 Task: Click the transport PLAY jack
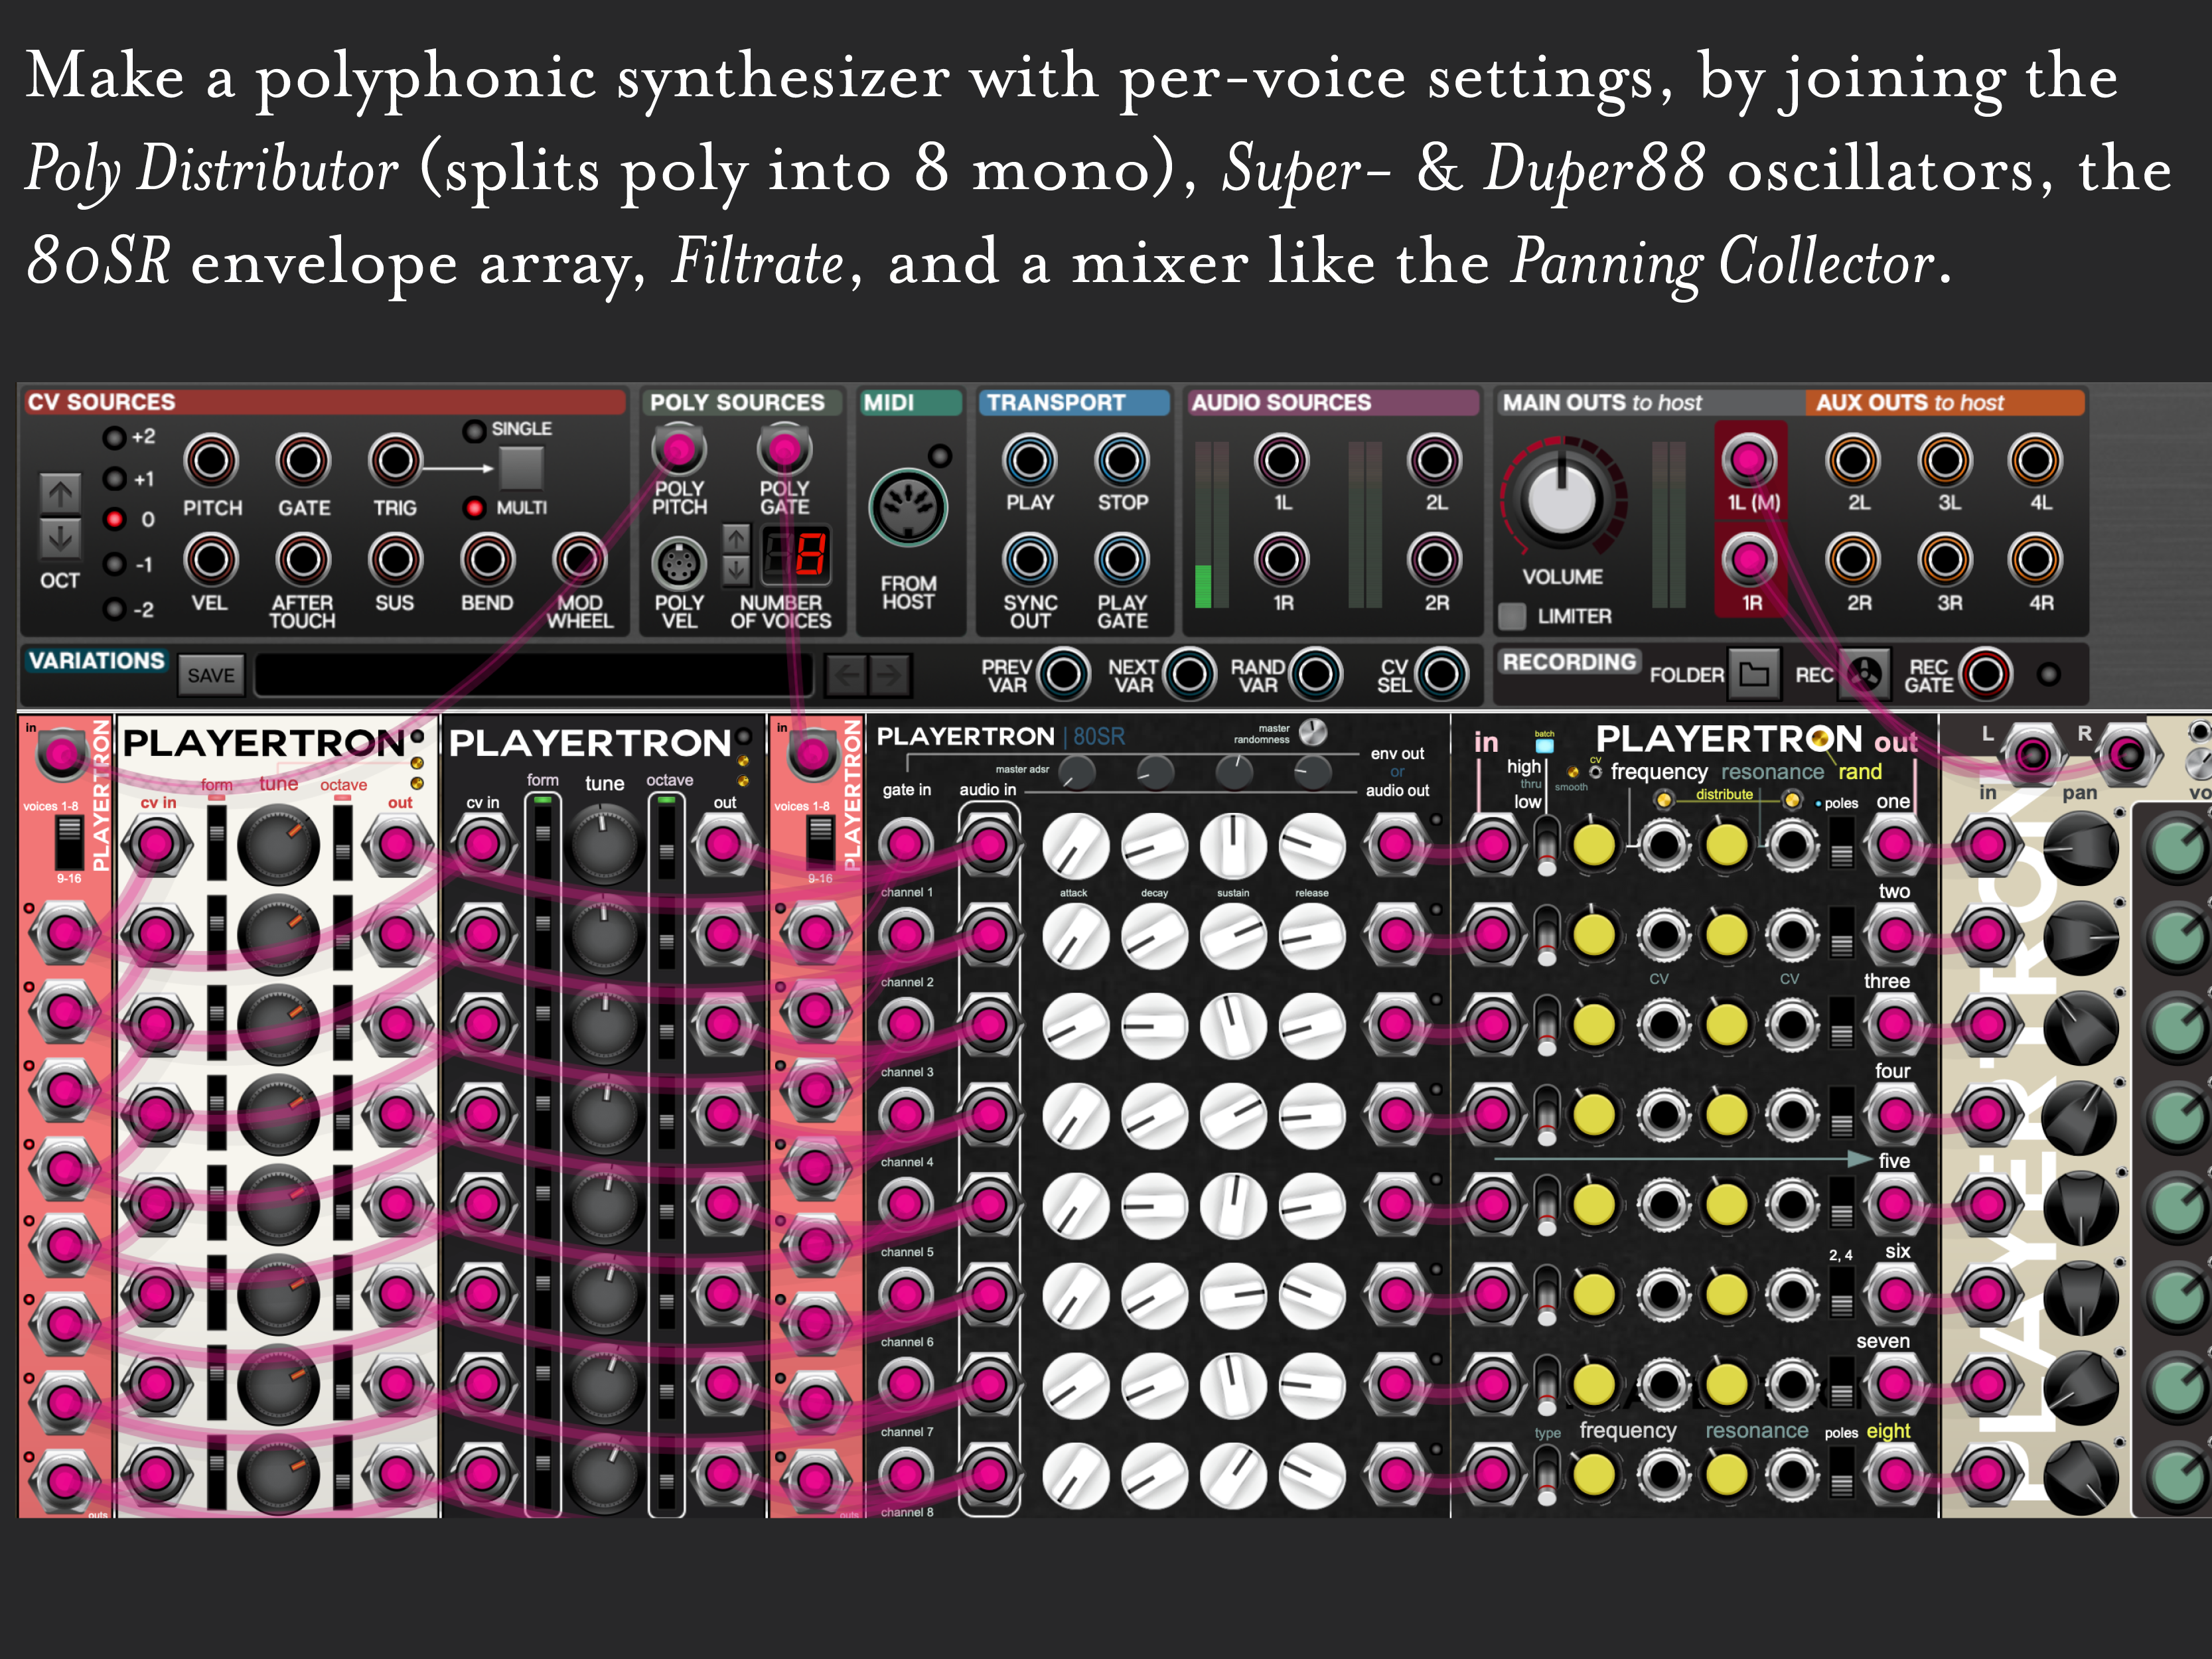1029,460
